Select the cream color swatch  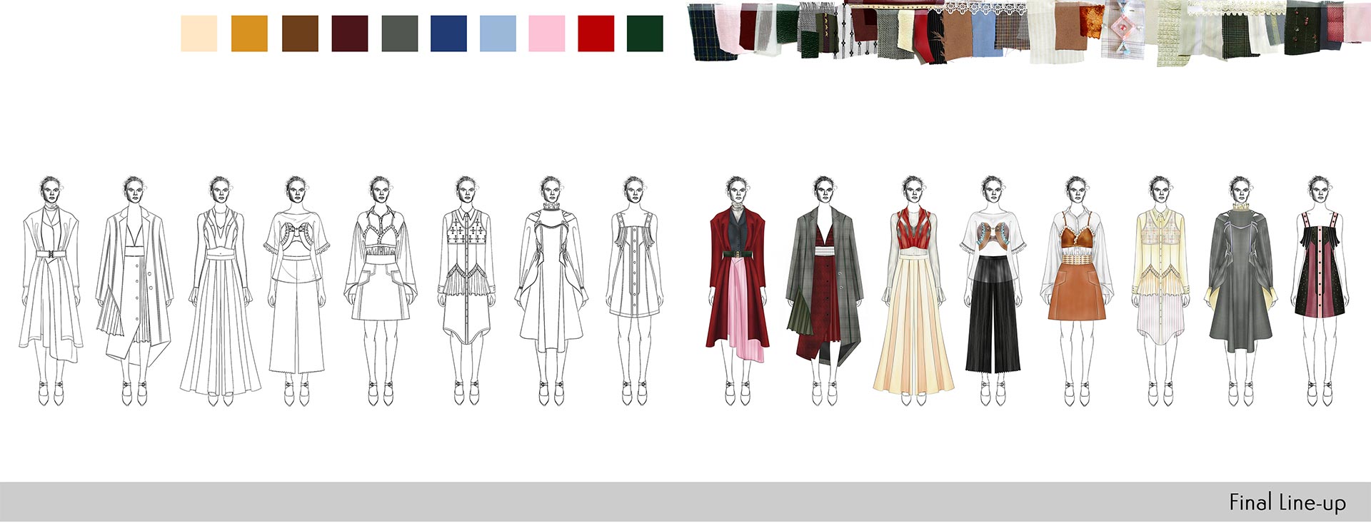pyautogui.click(x=199, y=34)
